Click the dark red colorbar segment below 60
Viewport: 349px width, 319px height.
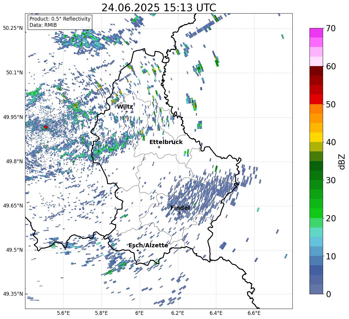pyautogui.click(x=316, y=71)
